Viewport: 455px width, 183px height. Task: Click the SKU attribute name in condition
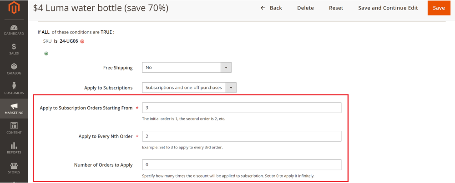tap(47, 41)
